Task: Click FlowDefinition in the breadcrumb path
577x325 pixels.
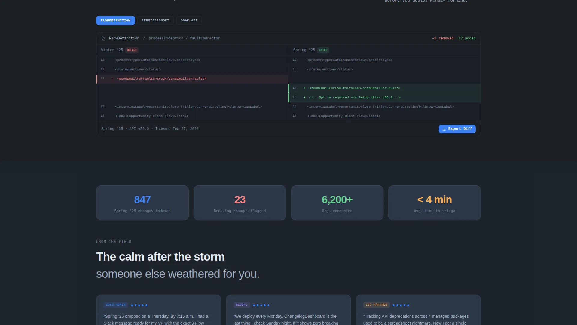Action: coord(124,39)
